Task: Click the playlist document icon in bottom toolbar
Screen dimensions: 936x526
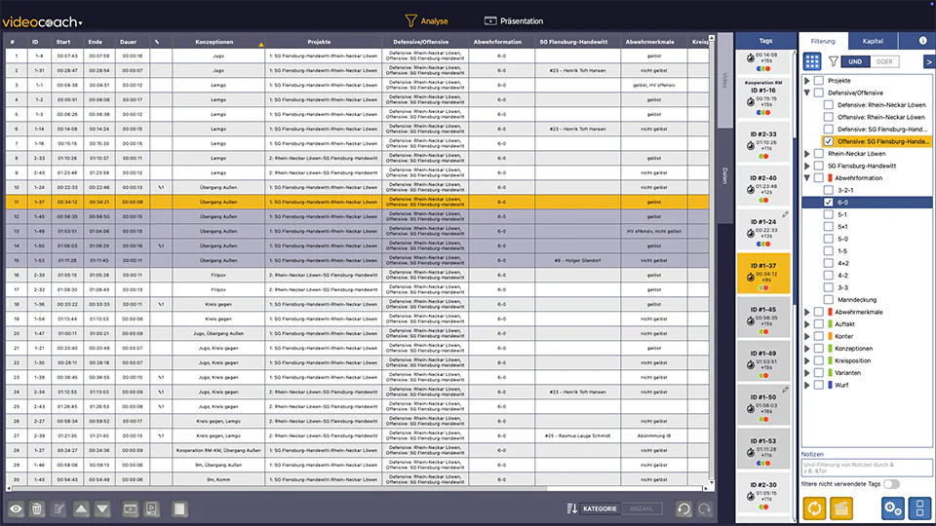Action: tap(152, 508)
